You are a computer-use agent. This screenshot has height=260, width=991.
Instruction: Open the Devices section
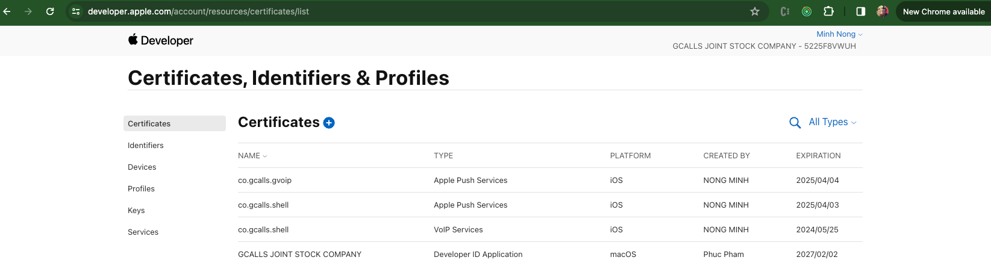(x=142, y=167)
